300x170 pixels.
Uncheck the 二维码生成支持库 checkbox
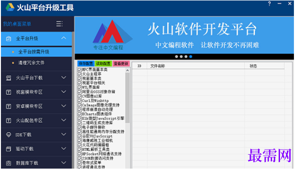[80, 123]
